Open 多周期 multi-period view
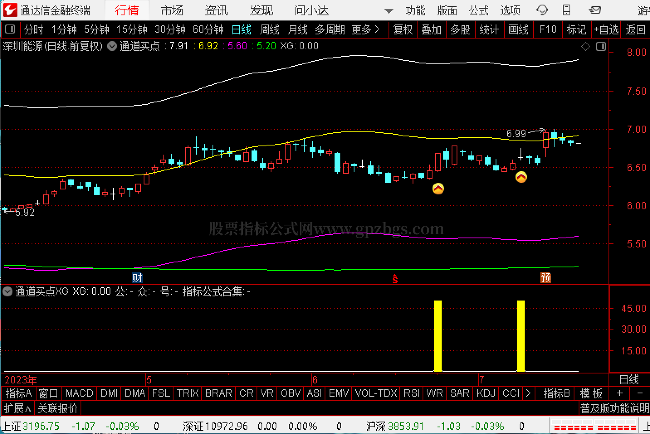Image resolution: width=650 pixels, height=434 pixels. pyautogui.click(x=330, y=29)
